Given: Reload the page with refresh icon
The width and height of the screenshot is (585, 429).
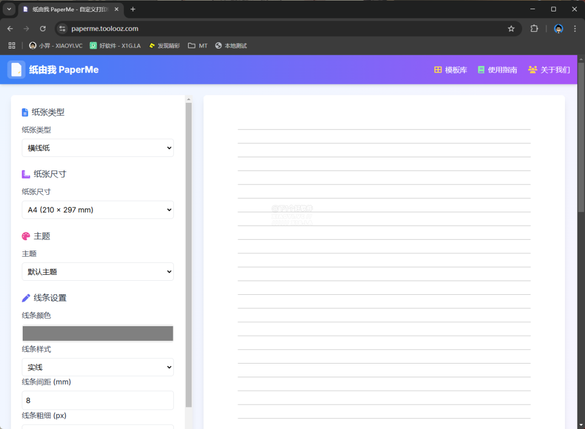Looking at the screenshot, I should click(x=43, y=29).
